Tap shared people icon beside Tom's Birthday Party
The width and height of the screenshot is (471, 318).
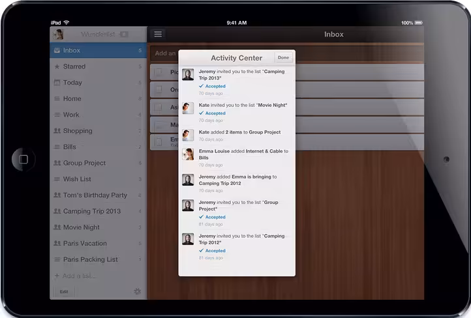click(57, 195)
